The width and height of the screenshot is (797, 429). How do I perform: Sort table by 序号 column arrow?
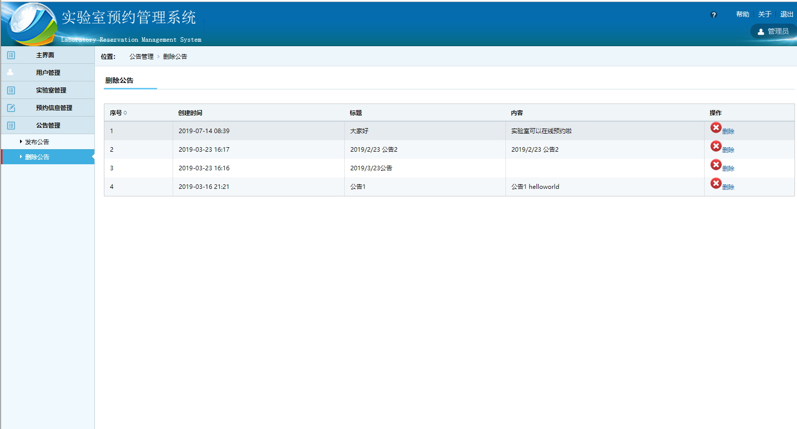[x=125, y=113]
